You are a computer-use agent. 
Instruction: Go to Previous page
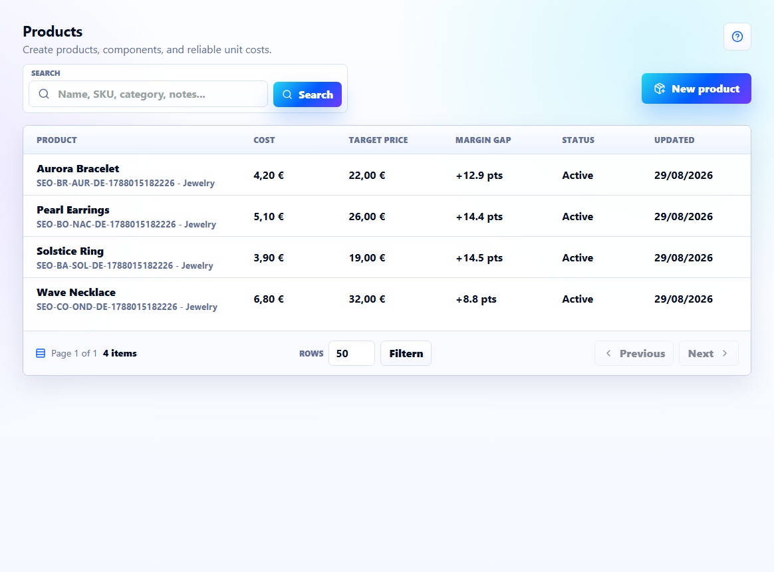click(x=634, y=353)
